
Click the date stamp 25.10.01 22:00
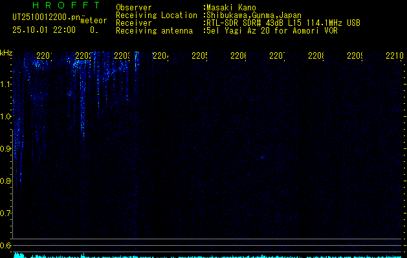44,30
